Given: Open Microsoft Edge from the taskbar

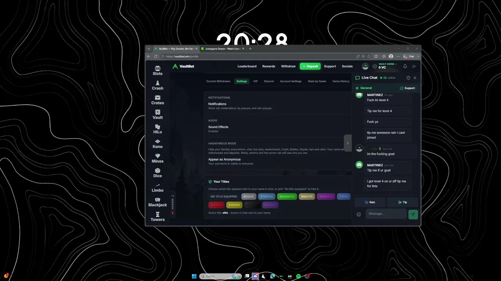Looking at the screenshot, I should click(x=272, y=276).
